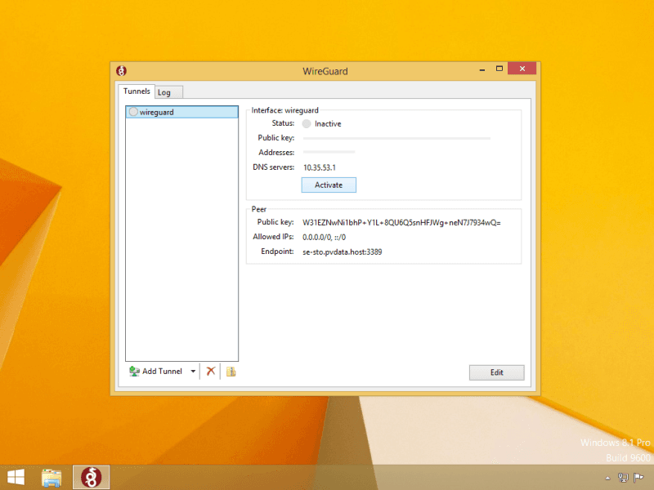Viewport: 654px width, 490px height.
Task: Click the export tunnels to zip icon
Action: point(231,372)
